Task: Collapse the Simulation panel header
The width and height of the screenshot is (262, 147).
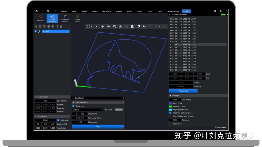Action: 73,98
